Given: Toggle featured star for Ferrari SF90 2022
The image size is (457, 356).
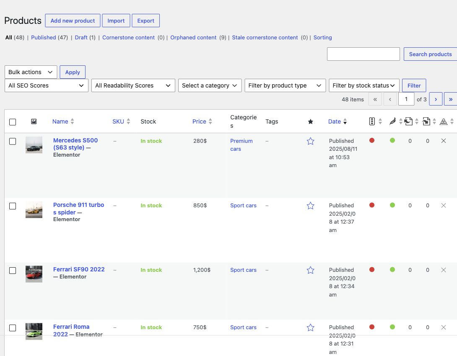Looking at the screenshot, I should pos(310,270).
